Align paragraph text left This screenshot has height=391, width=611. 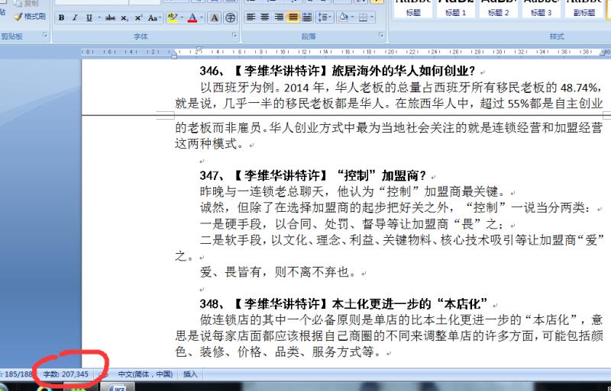251,17
